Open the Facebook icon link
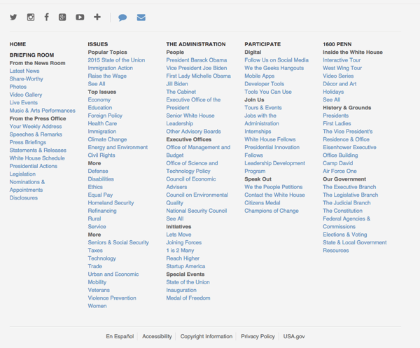420x348 pixels. click(46, 17)
